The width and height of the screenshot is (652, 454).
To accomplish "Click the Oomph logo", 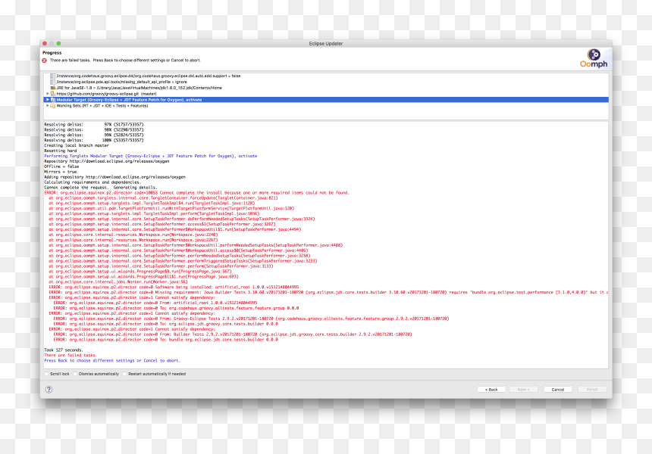I will click(x=594, y=58).
